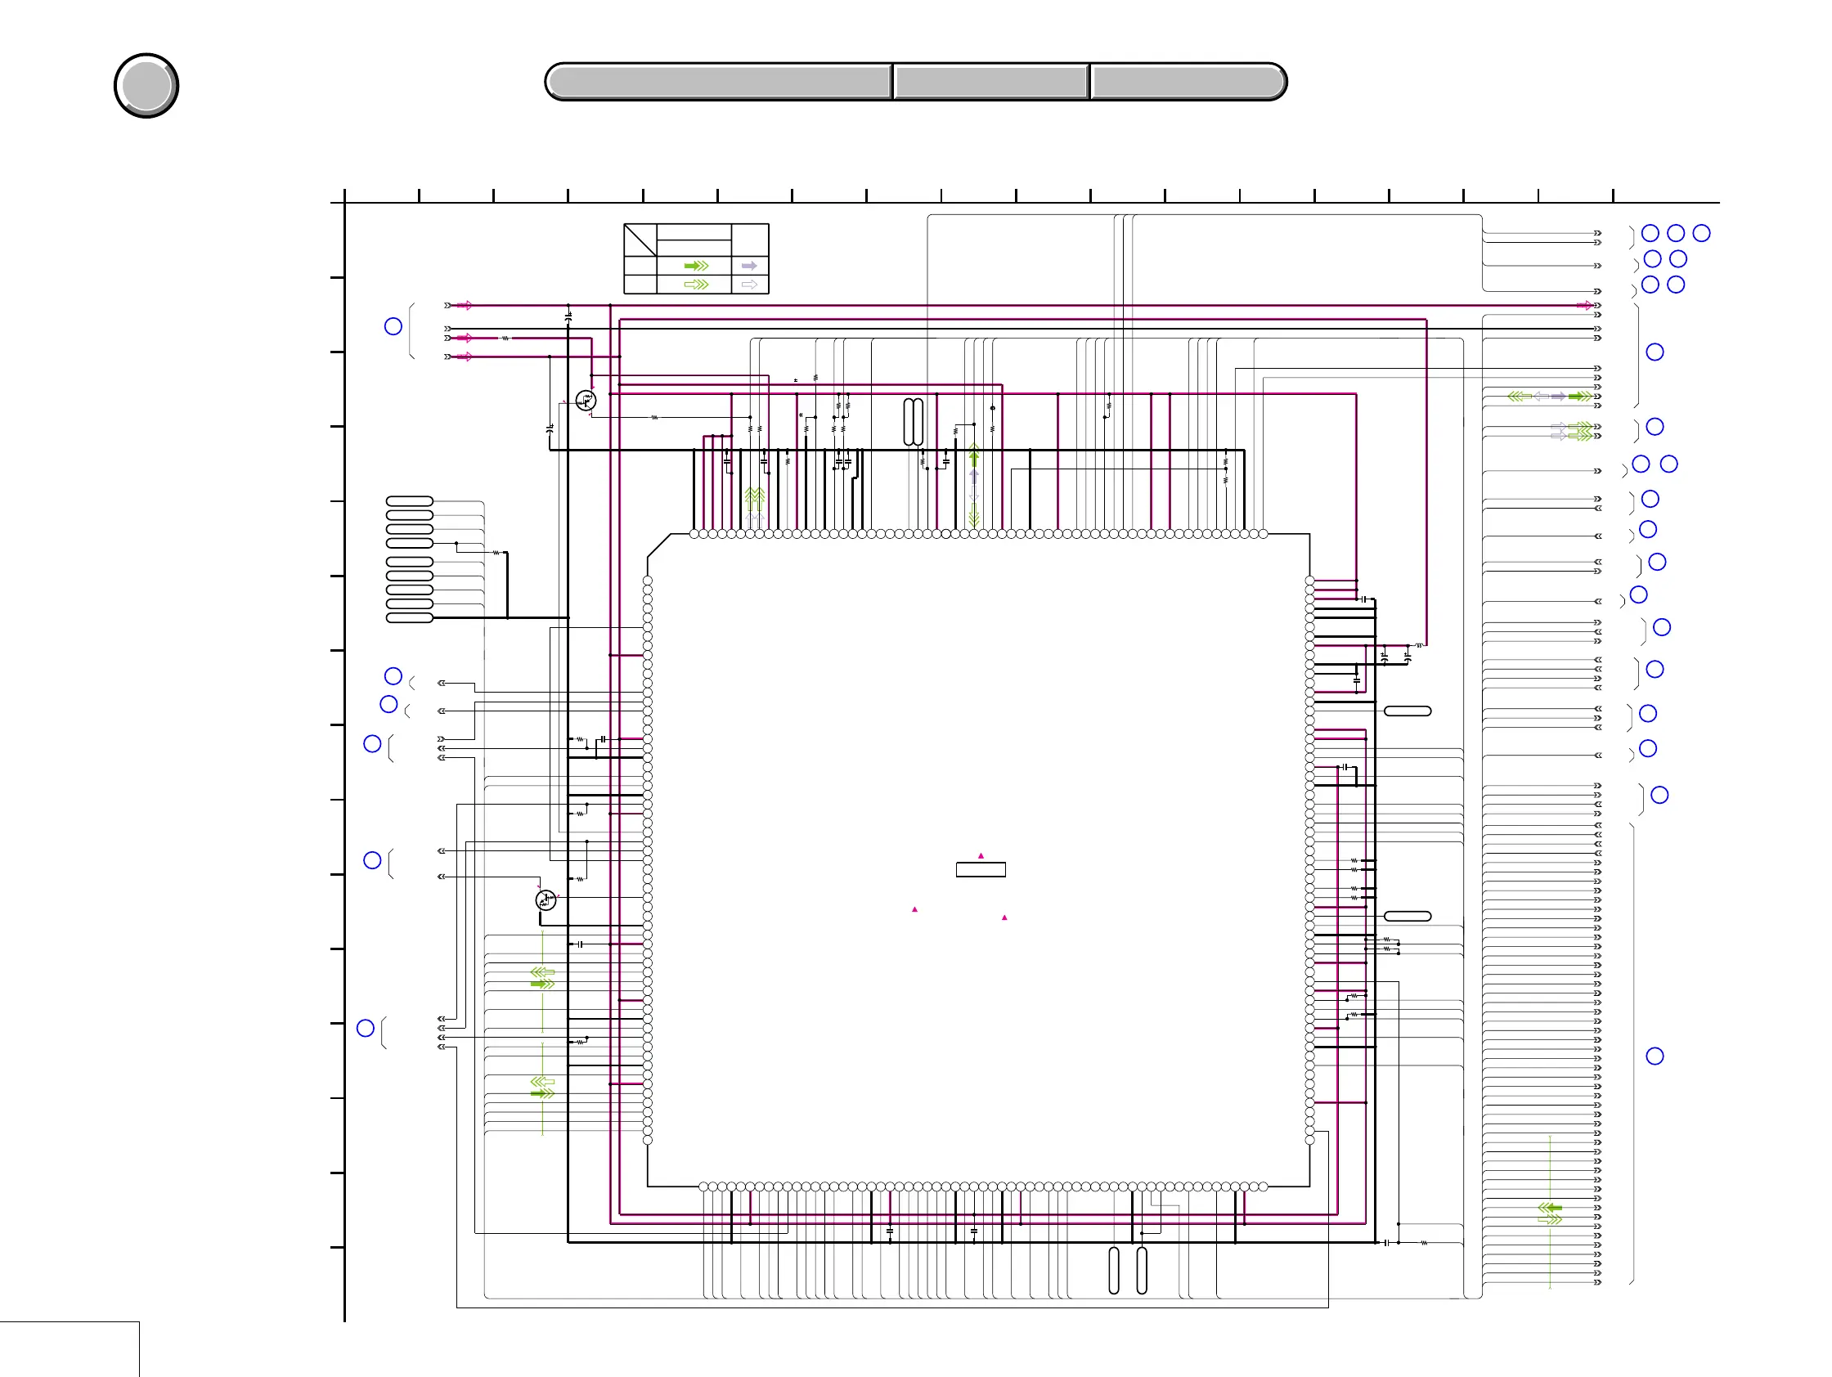Screen dimensions: 1832x1377
Task: Select the left vertical capsule below the chip
Action: click(x=1113, y=1270)
